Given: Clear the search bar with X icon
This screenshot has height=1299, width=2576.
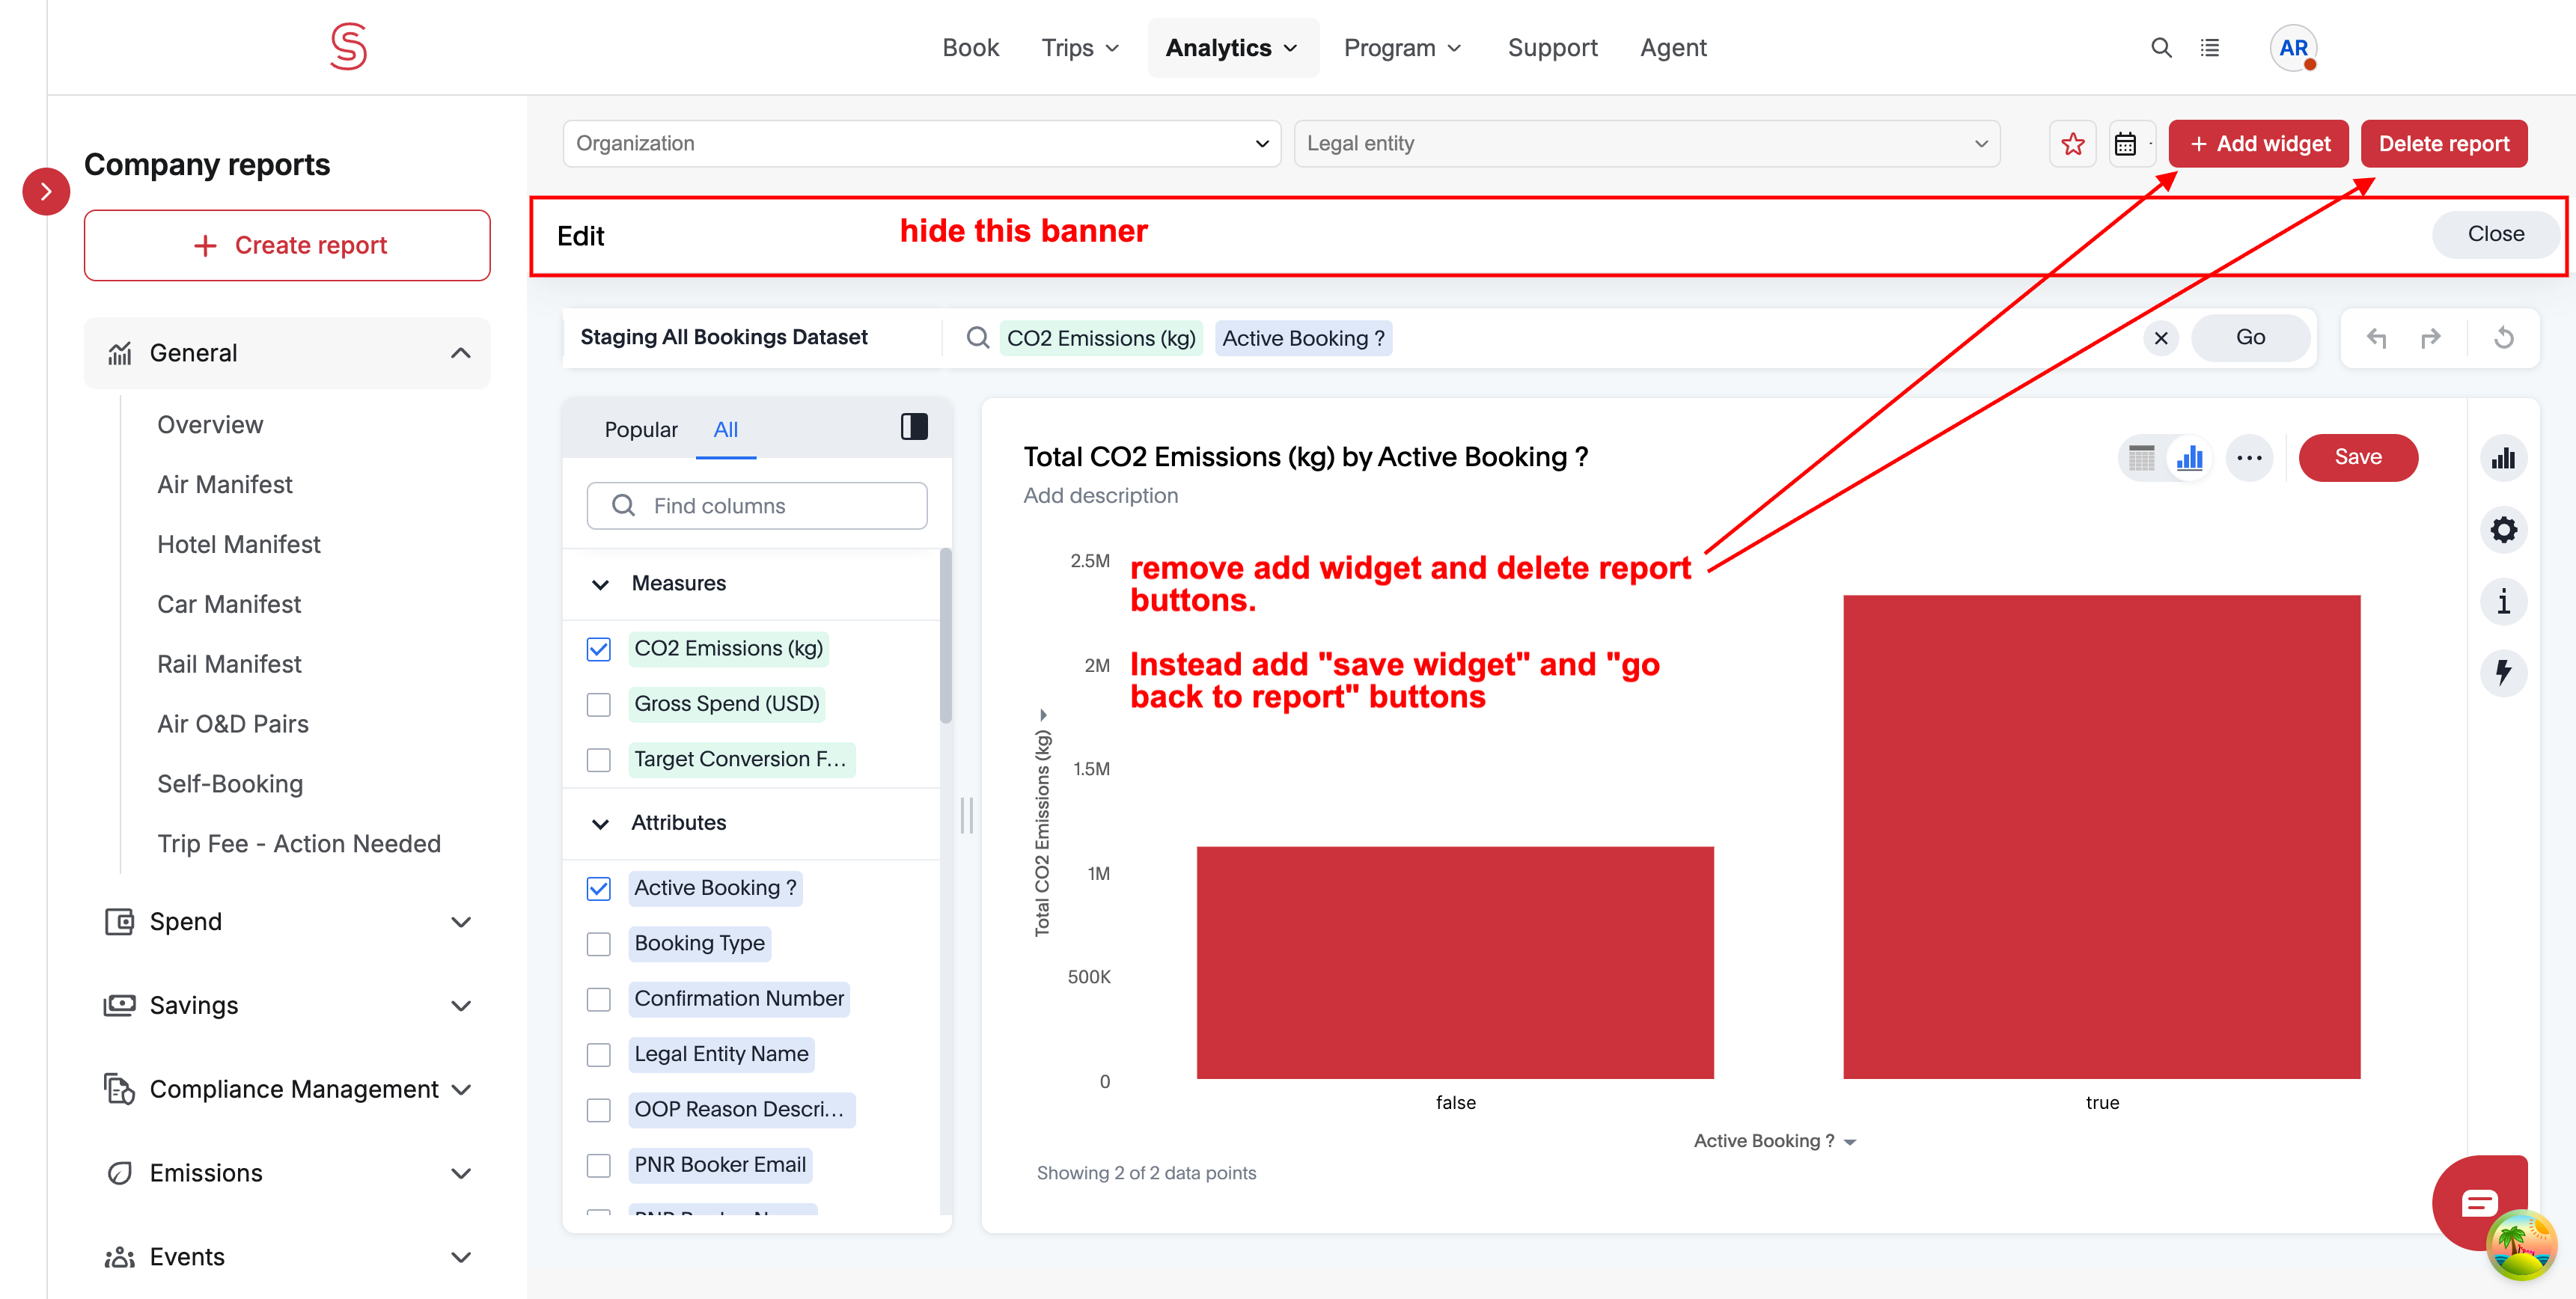Looking at the screenshot, I should click(x=2161, y=338).
